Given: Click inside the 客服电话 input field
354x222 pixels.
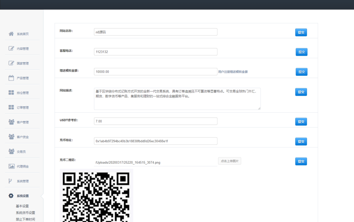Looking at the screenshot, I should click(x=156, y=52).
